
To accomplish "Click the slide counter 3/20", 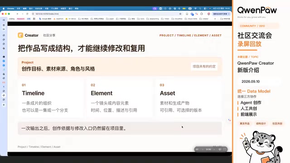I will 208,149.
